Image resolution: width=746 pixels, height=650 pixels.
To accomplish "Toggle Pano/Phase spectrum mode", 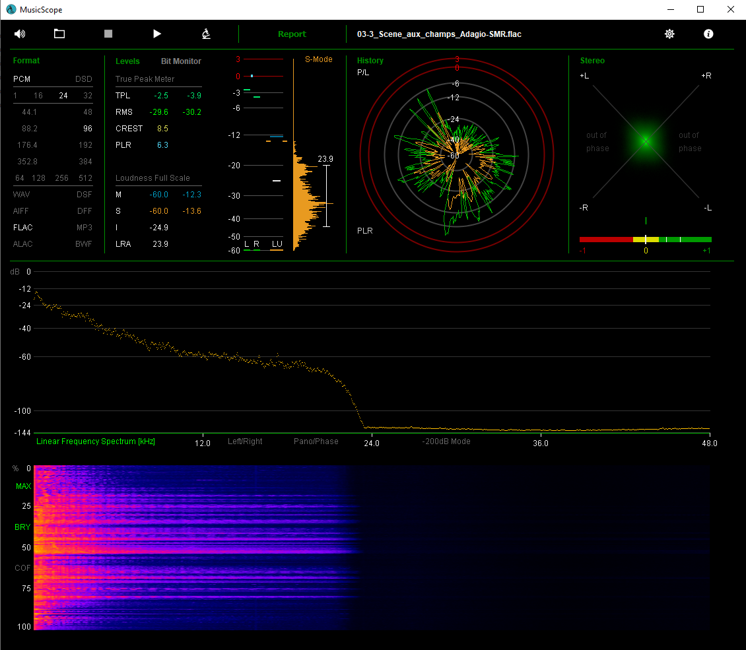I will [x=316, y=441].
